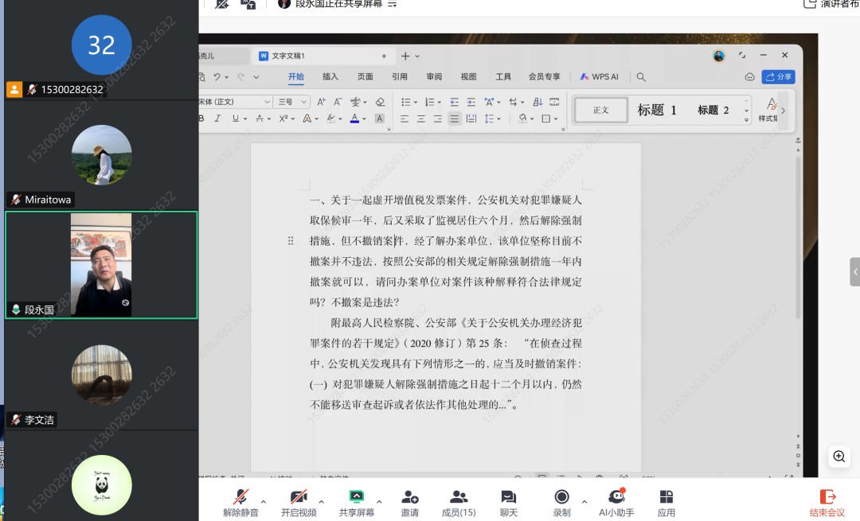860x521 pixels.
Task: Start a recording with the 录制 icon
Action: 561,500
